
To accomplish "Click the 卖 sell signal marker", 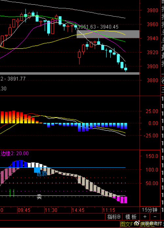I will [x=39, y=197].
